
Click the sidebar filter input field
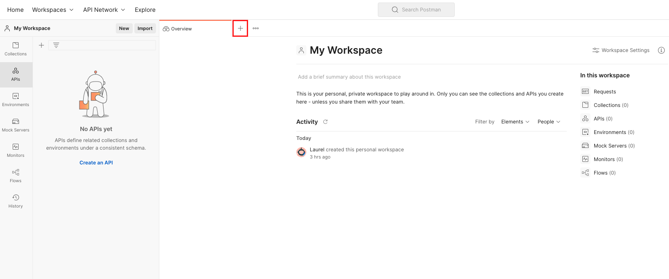(x=102, y=45)
